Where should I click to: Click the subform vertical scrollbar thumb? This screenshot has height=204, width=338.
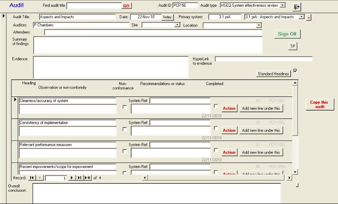point(295,110)
